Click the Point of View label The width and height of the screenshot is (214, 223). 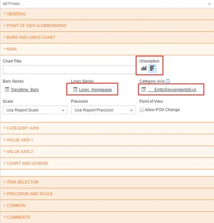click(151, 101)
